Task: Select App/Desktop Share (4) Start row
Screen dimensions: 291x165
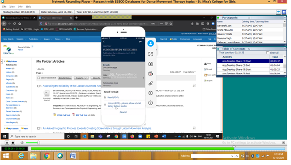Action: pos(250,70)
